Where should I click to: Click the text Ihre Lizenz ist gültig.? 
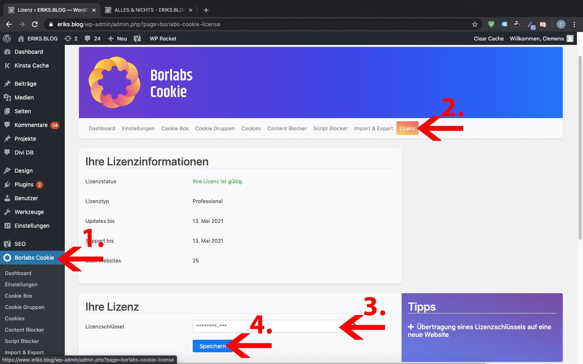(x=218, y=181)
